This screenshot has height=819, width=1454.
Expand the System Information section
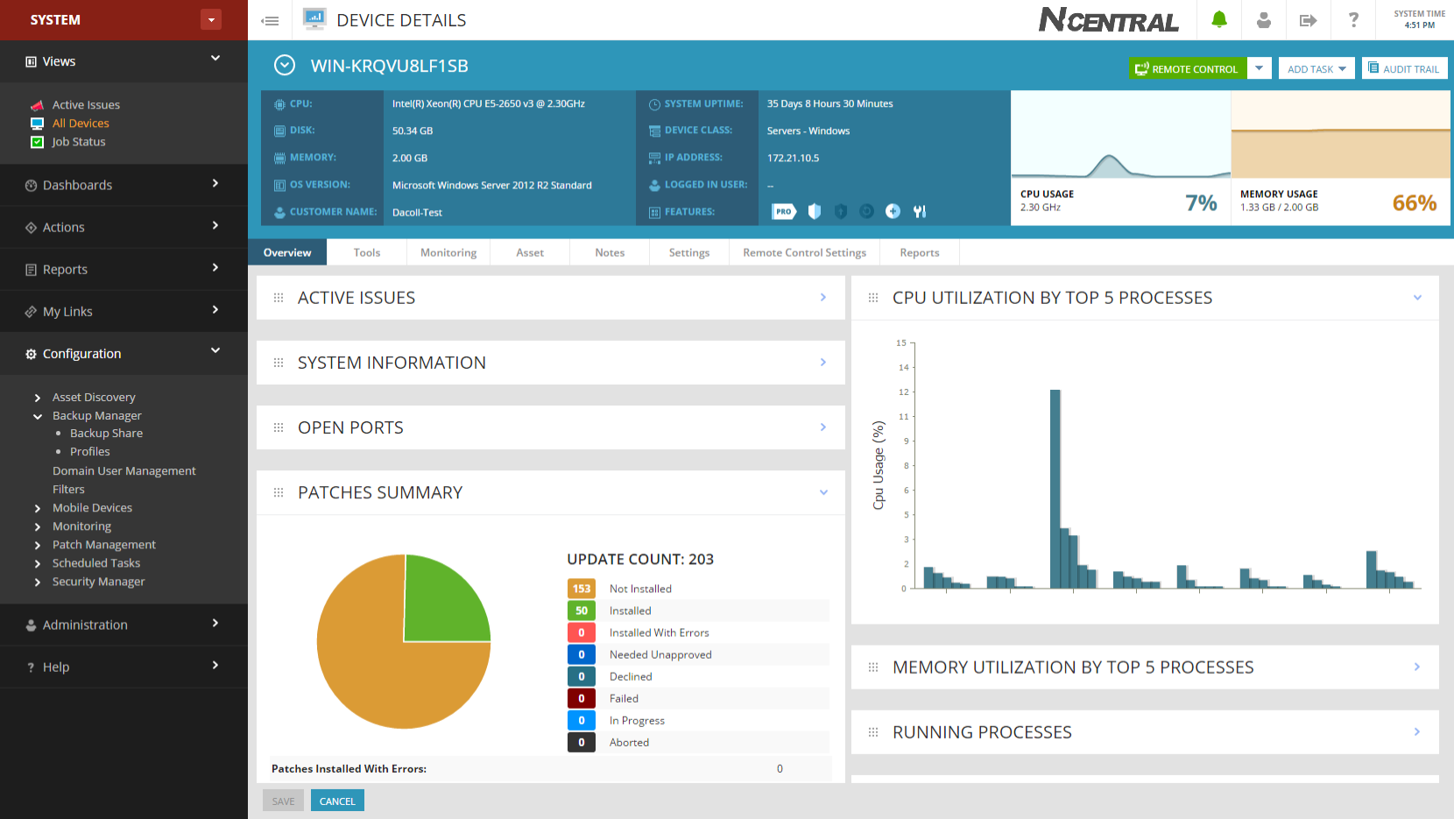point(822,362)
